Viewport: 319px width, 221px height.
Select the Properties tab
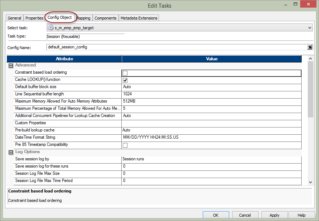pos(34,18)
